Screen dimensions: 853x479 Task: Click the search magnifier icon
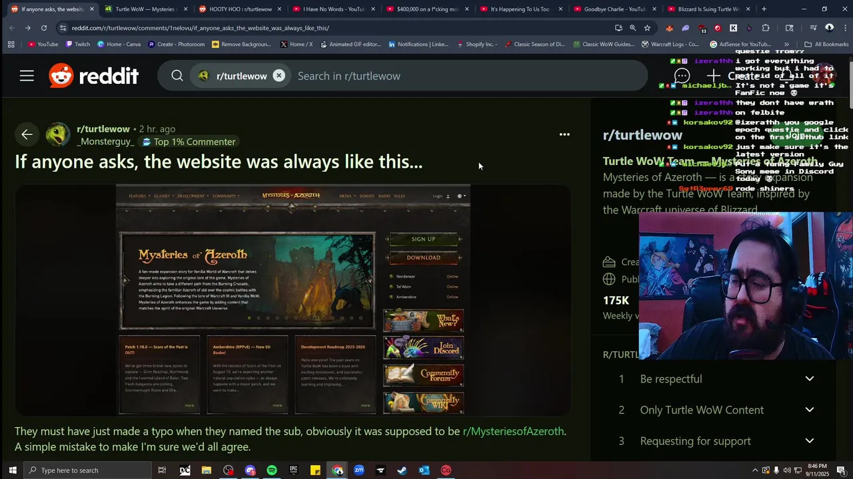pos(177,76)
